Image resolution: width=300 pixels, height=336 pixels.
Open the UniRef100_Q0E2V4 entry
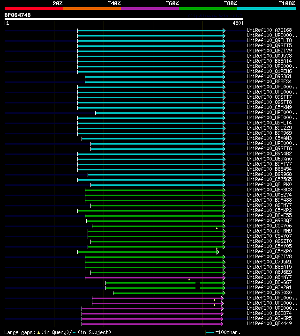point(269,195)
